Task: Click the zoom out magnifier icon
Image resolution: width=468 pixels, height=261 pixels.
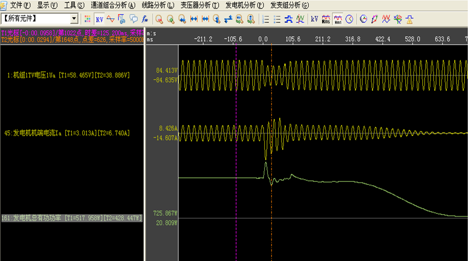Action: [159, 19]
